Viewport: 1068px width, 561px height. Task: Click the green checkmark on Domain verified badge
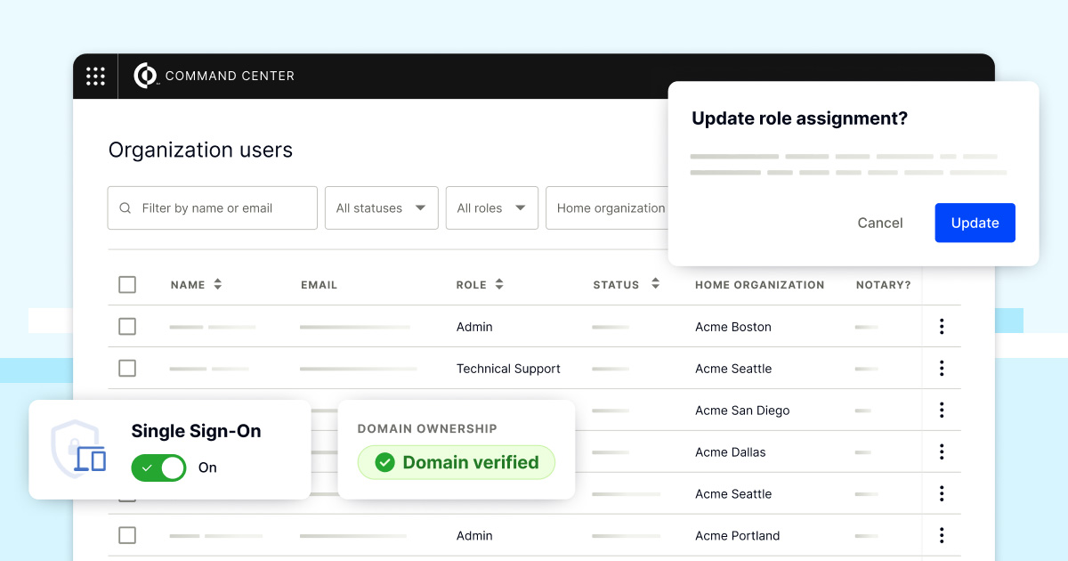(x=386, y=462)
